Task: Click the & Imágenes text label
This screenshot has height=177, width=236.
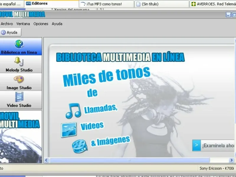Action: pyautogui.click(x=110, y=141)
